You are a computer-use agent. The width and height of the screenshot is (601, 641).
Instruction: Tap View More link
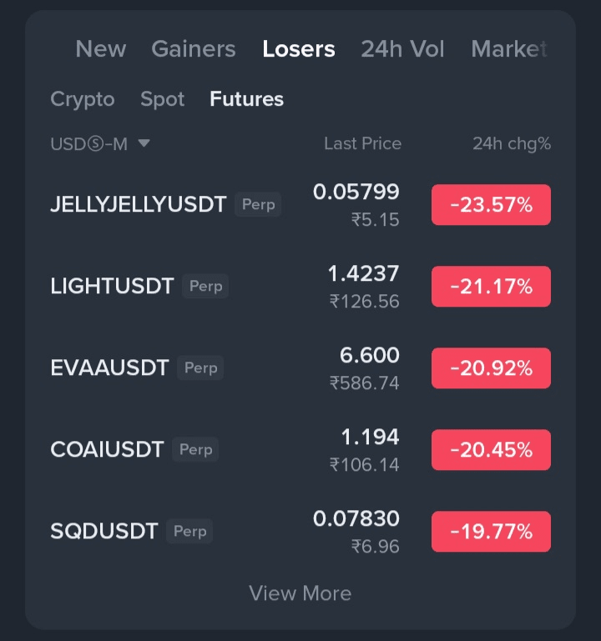click(300, 593)
